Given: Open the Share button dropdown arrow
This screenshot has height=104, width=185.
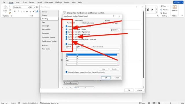Looking at the screenshot, I should click(x=182, y=2).
